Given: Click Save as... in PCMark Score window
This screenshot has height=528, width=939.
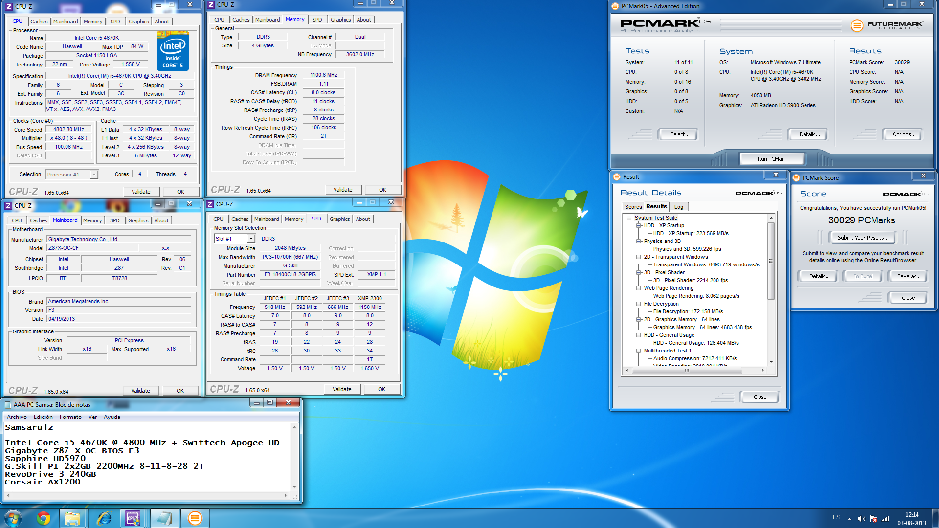Looking at the screenshot, I should pos(909,276).
